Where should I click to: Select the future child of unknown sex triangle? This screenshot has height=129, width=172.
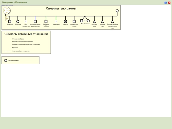tap(112, 22)
